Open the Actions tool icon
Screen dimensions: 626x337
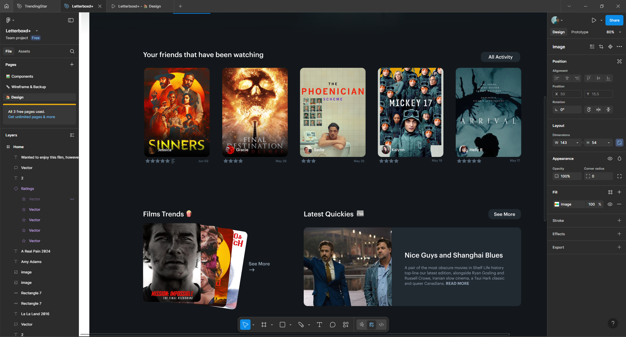point(346,325)
